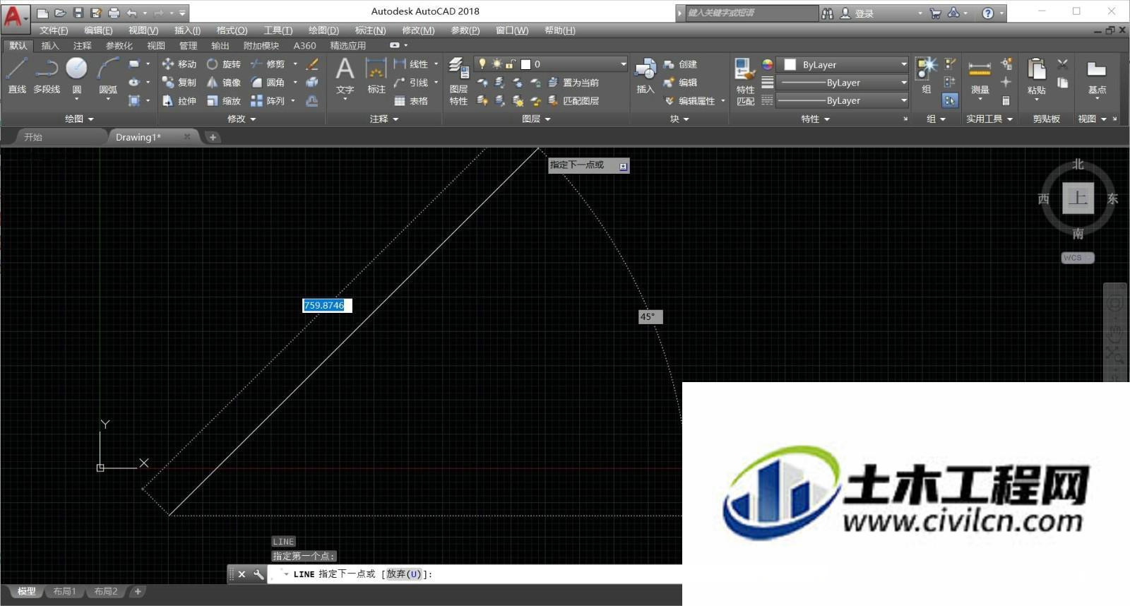The width and height of the screenshot is (1130, 606).
Task: Click the 登录 (Sign in) button
Action: click(857, 13)
